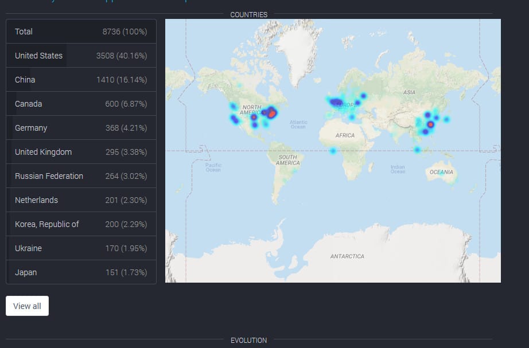
Task: Click the Pacific Ocean label on map
Action: [213, 167]
